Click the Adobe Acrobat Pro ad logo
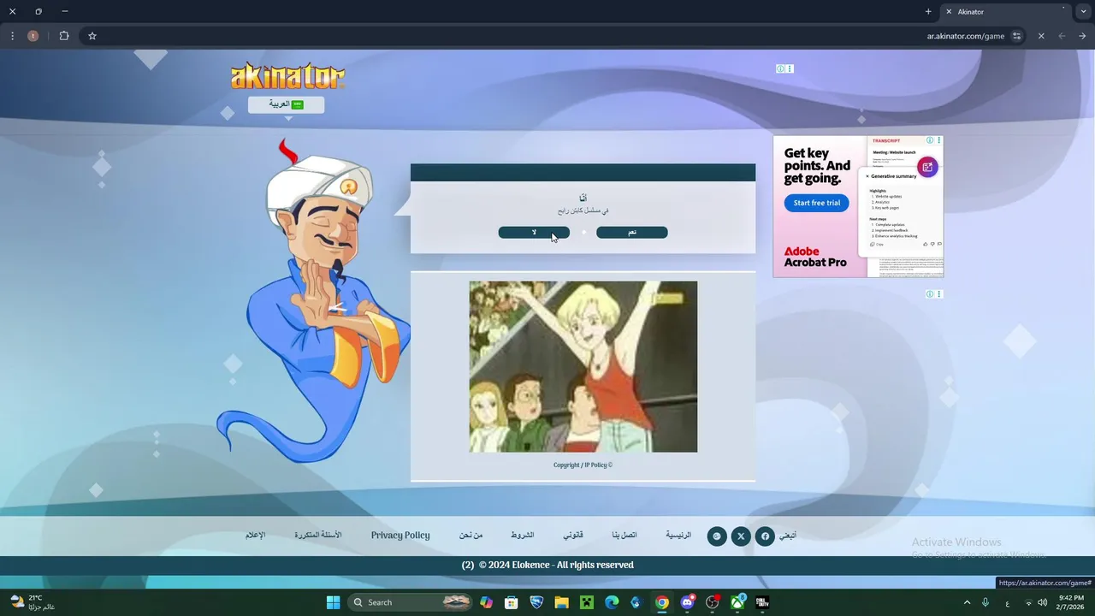 [x=815, y=257]
